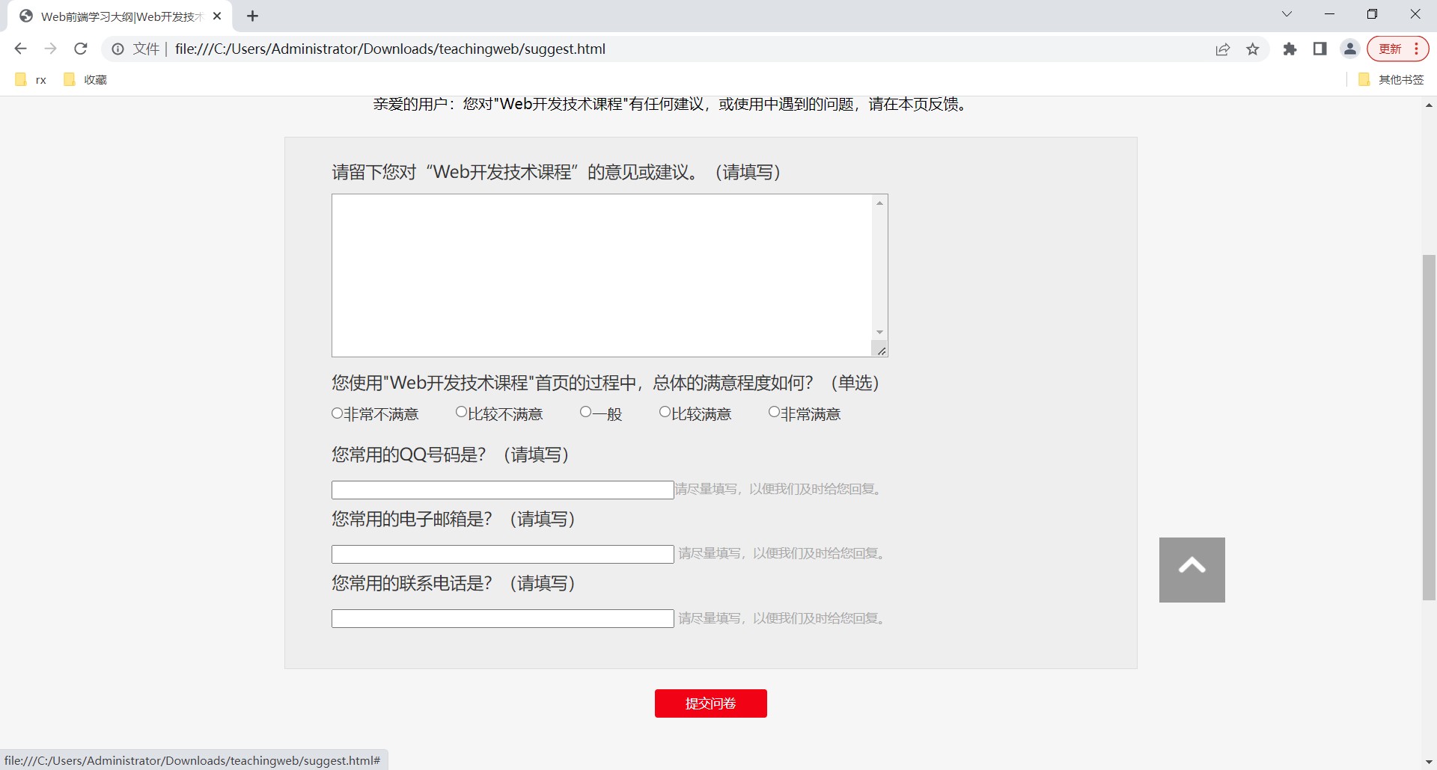Image resolution: width=1437 pixels, height=770 pixels.
Task: Open the user profile avatar
Action: (1350, 49)
